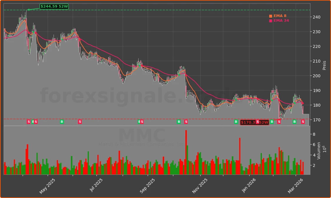The height and width of the screenshot is (198, 331).
Task: Click the Preis axis label
Action: click(x=324, y=65)
